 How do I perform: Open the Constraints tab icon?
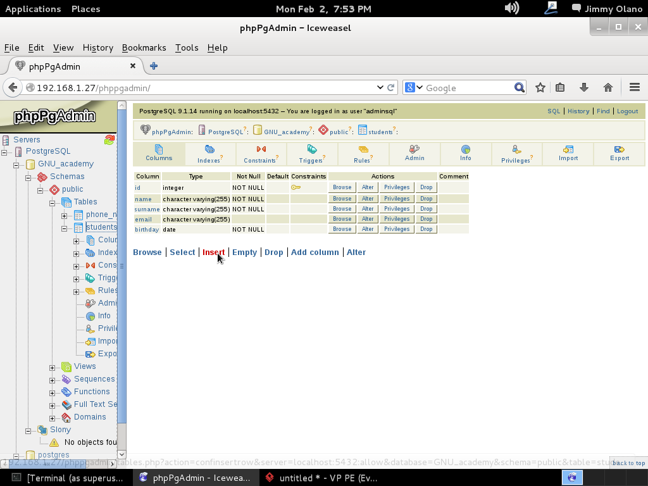[261, 149]
